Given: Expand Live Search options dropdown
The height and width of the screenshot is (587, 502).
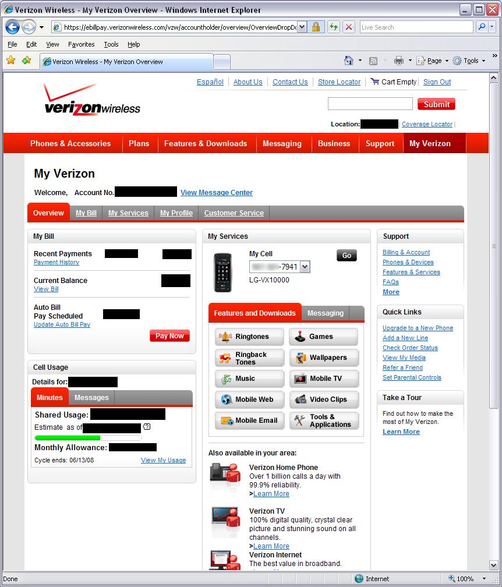Looking at the screenshot, I should [492, 27].
